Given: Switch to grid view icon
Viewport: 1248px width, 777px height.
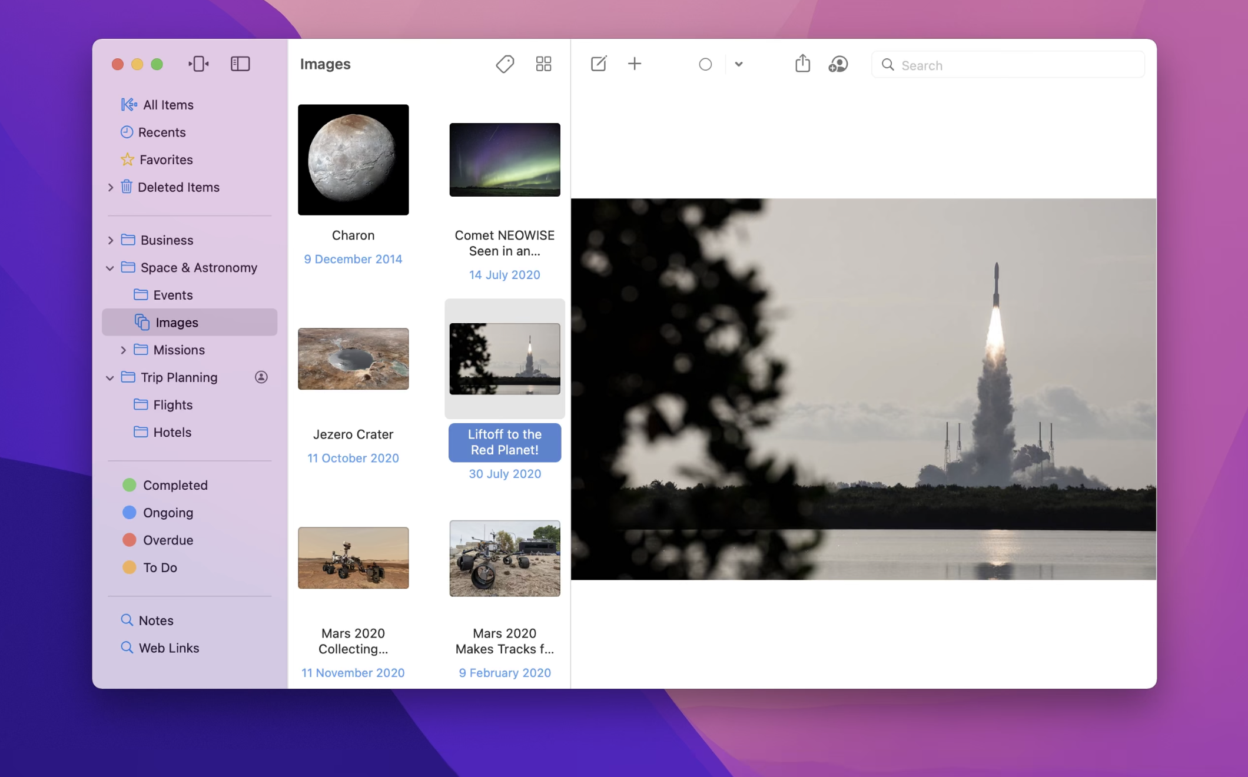Looking at the screenshot, I should 543,64.
